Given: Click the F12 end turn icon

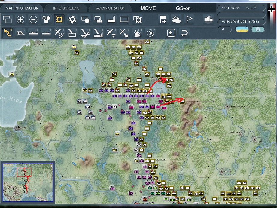Looking at the screenshot, I should tap(150, 33).
